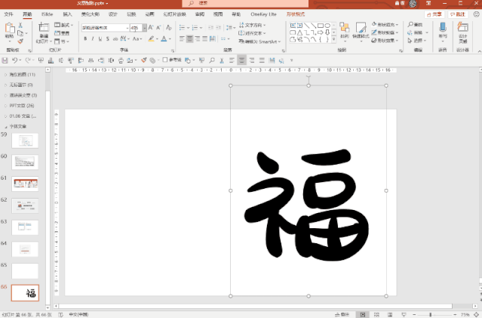The width and height of the screenshot is (482, 318).
Task: Toggle Strikethrough formatting
Action: [115, 39]
